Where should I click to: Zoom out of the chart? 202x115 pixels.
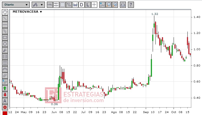(109, 5)
